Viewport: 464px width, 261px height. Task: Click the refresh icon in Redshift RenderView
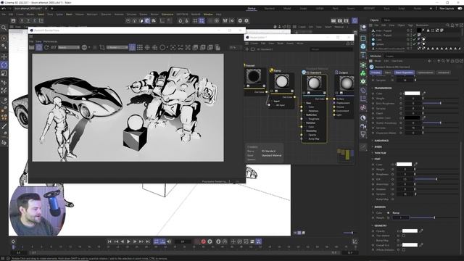coord(46,47)
